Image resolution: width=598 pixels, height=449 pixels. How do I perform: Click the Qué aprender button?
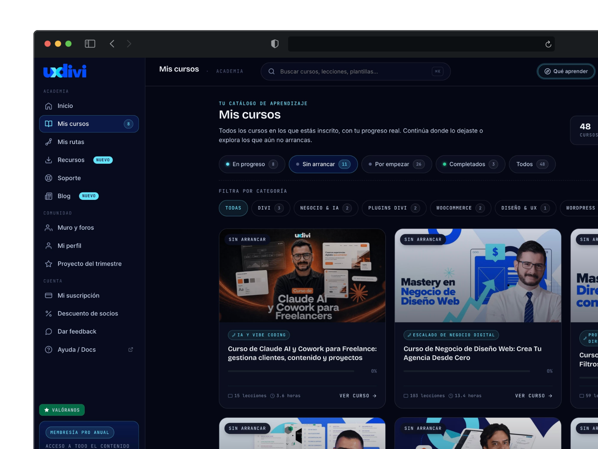pos(566,71)
